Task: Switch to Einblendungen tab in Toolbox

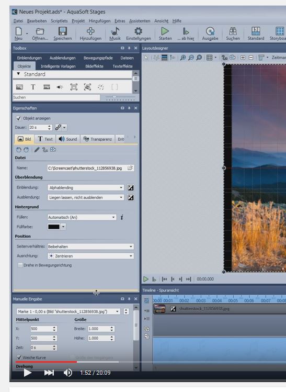Action: click(29, 58)
